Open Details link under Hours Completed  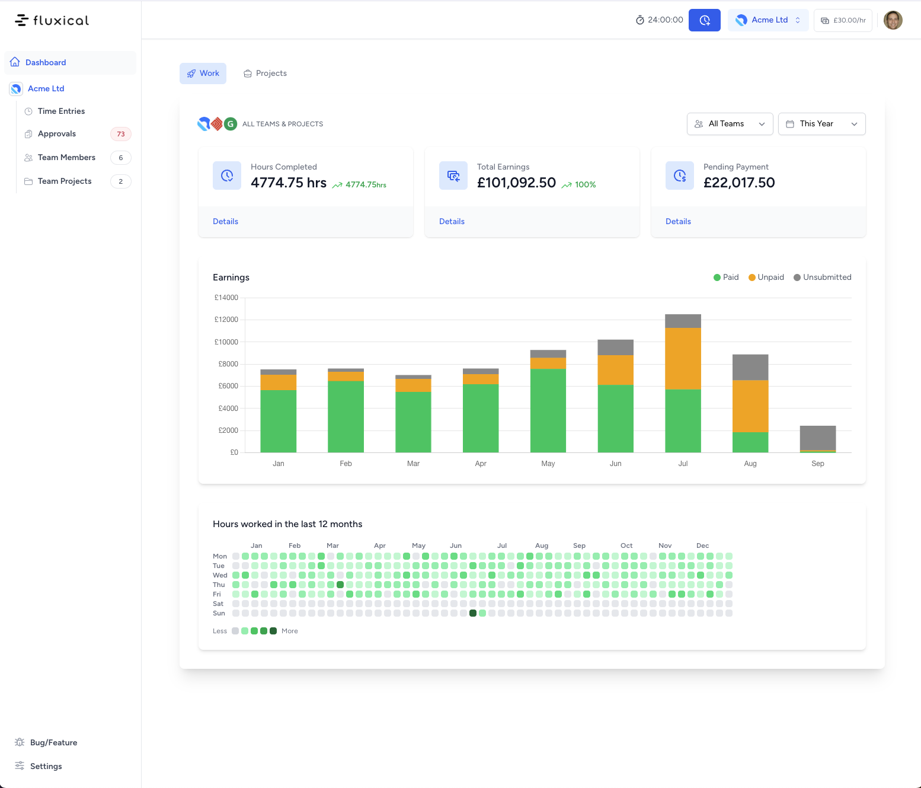(225, 222)
